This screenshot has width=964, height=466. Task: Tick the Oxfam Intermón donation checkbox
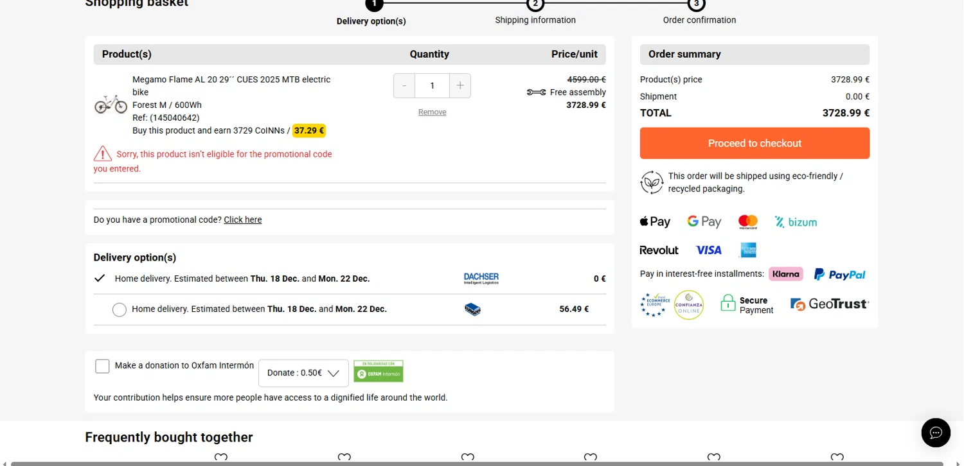[102, 366]
